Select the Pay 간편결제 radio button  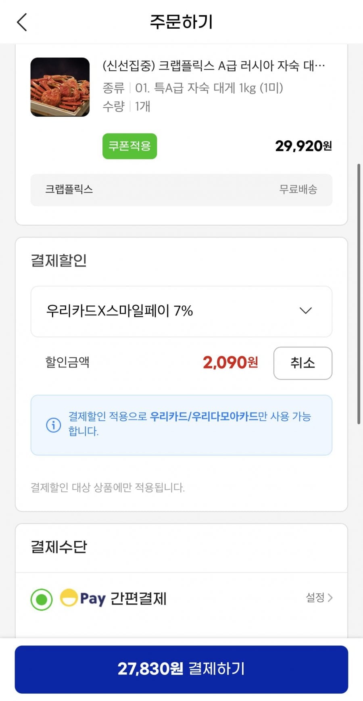(x=42, y=599)
